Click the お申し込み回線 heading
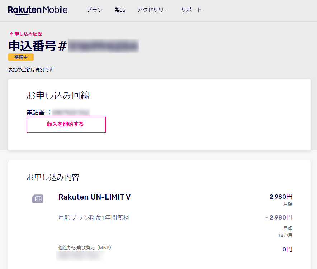The image size is (317, 269). click(58, 95)
